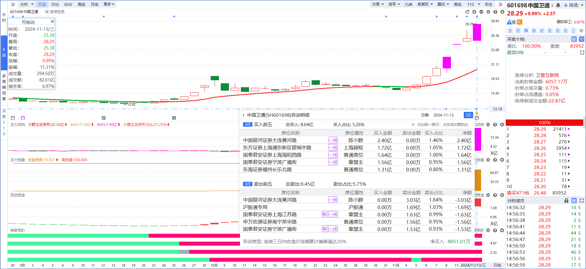Open the 前复权 dropdown menu
The width and height of the screenshot is (586, 269).
tap(425, 4)
